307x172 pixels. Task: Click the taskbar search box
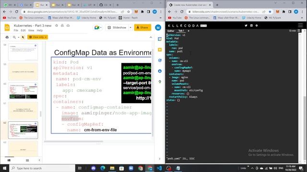tap(42, 168)
